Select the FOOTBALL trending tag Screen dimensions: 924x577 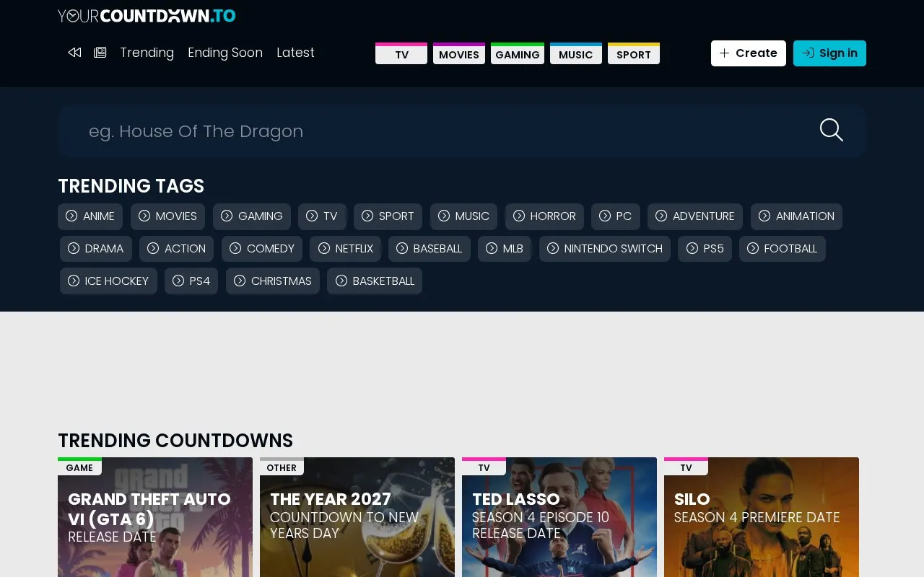tap(783, 249)
